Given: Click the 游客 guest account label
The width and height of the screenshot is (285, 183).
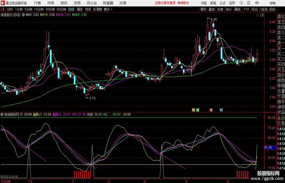Looking at the screenshot, I should point(273,3).
